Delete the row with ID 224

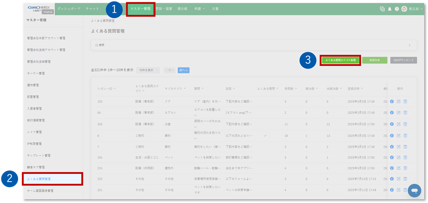coord(405,168)
